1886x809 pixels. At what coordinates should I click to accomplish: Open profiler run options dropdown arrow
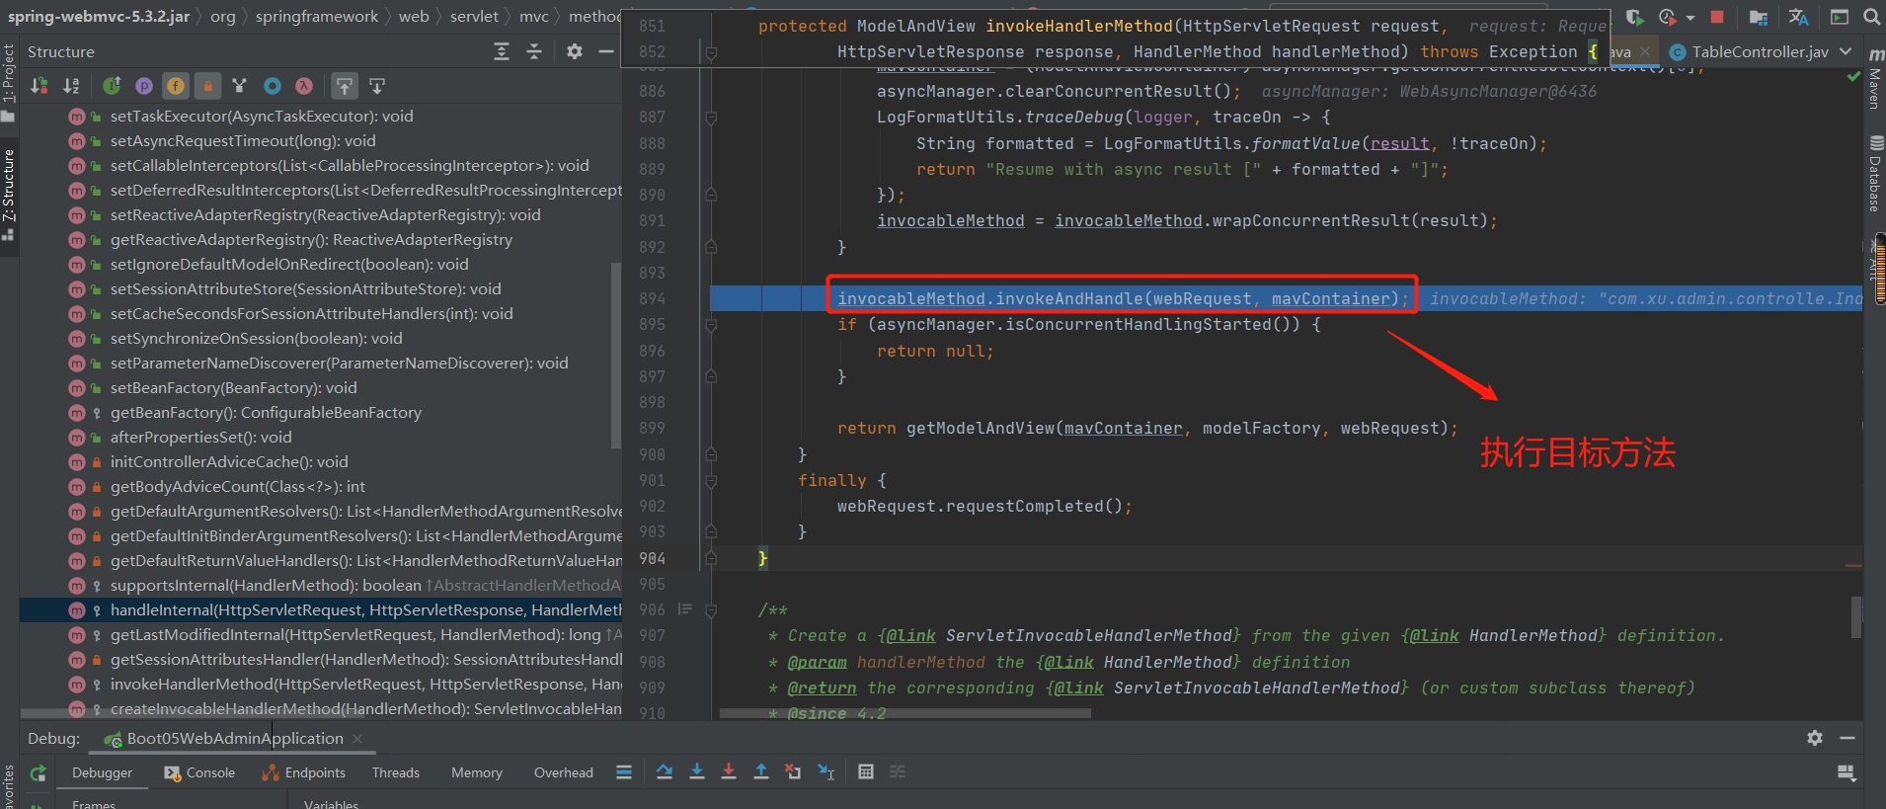[x=1690, y=18]
